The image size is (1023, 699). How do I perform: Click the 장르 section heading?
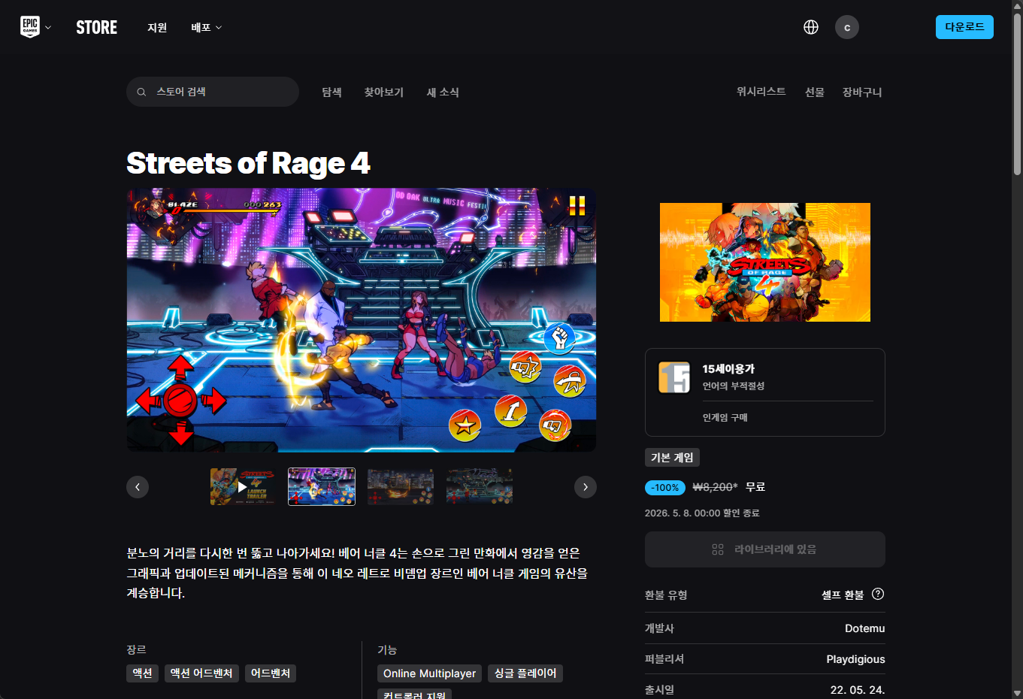(x=136, y=649)
